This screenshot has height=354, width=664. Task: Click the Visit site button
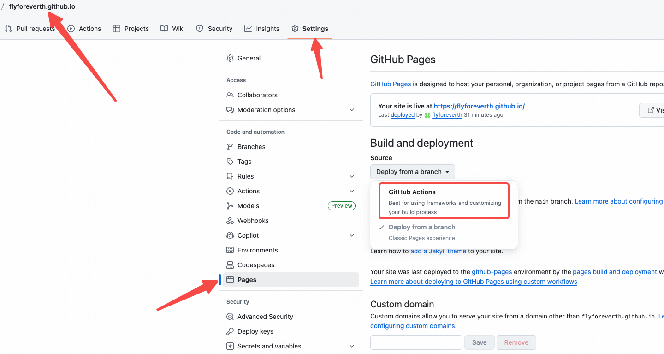click(x=652, y=110)
